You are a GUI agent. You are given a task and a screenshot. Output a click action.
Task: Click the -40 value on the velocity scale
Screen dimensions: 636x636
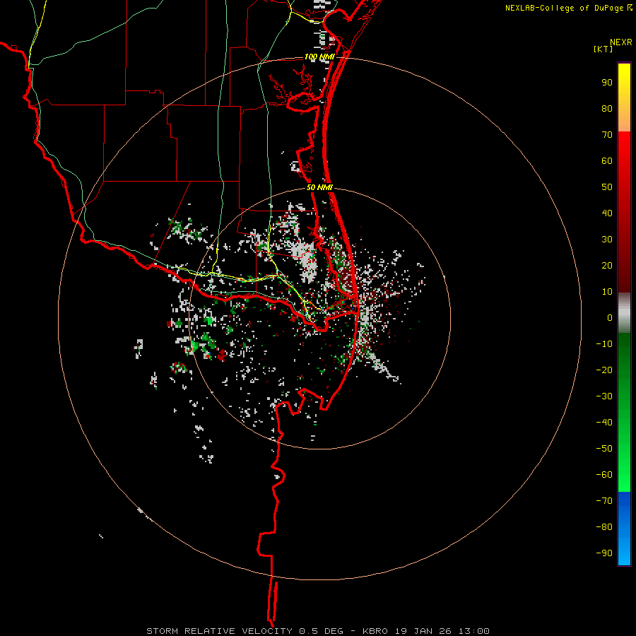point(604,423)
